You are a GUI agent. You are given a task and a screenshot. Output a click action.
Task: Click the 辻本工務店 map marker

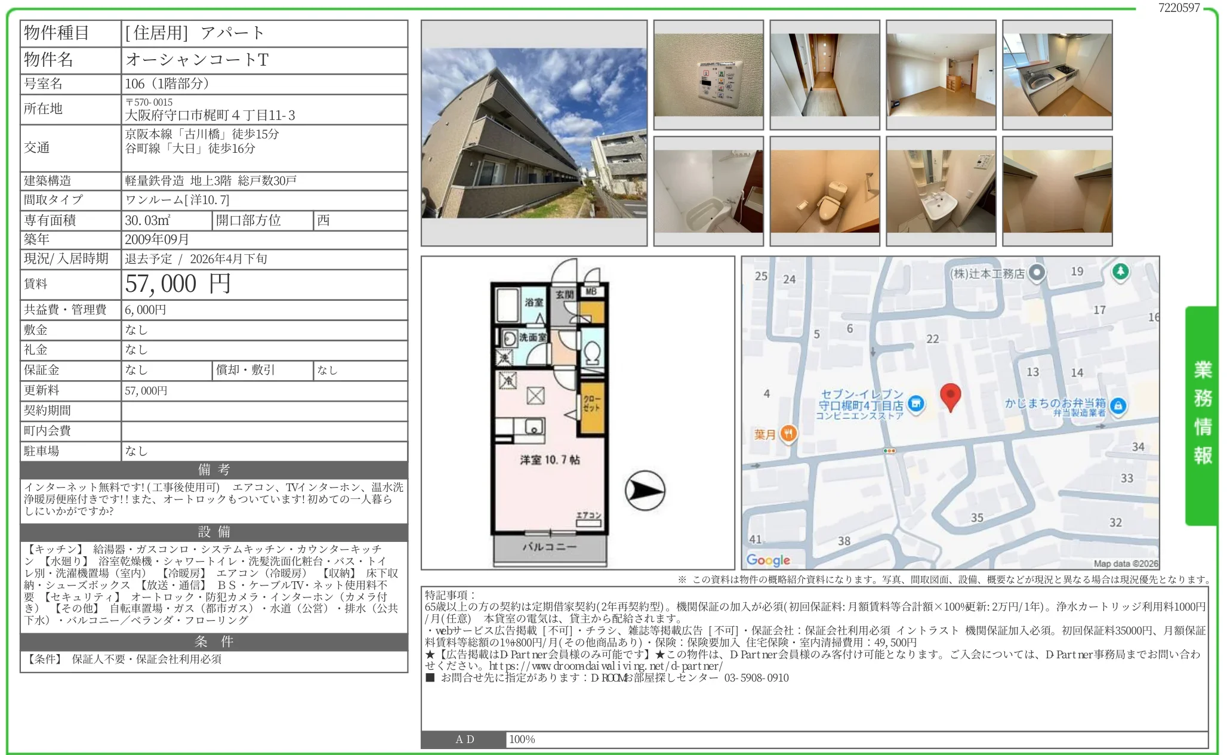[1037, 273]
